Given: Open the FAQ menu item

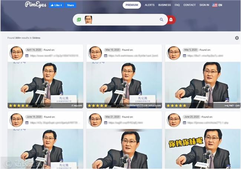Looking at the screenshot, I should click(177, 5).
